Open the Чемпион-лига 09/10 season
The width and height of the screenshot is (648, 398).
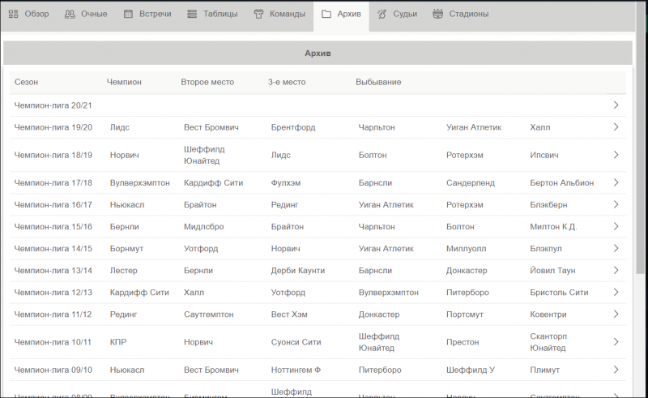point(53,370)
